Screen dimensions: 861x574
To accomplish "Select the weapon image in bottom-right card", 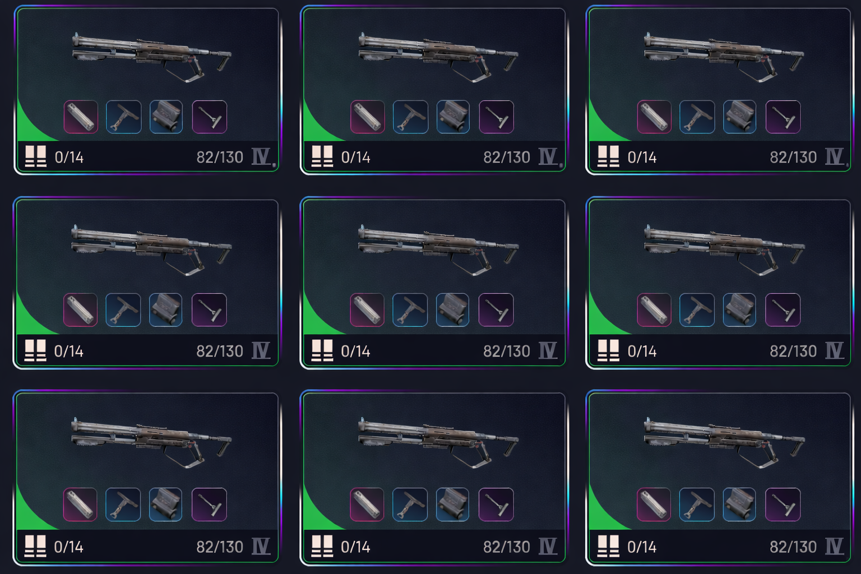I will pyautogui.click(x=724, y=443).
